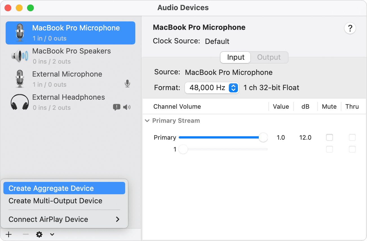Click the alert sound badge on External Headphones
Viewport: 367px width, 241px height.
point(116,107)
